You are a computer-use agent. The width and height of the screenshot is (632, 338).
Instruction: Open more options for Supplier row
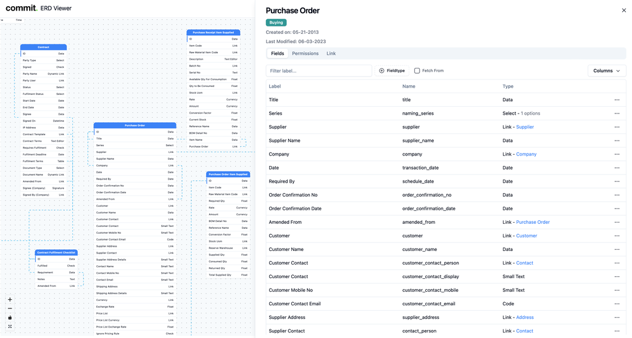coord(617,127)
